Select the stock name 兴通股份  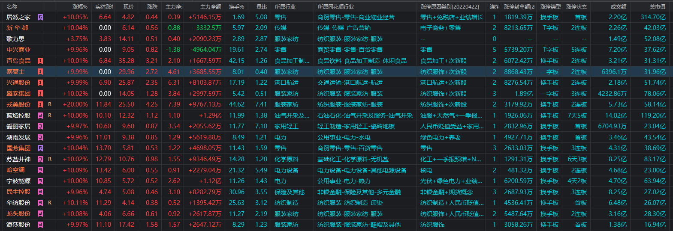pyautogui.click(x=18, y=83)
